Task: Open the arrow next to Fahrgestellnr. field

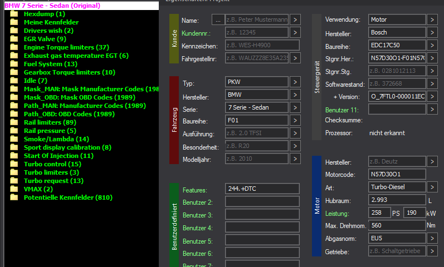Action: pyautogui.click(x=295, y=58)
